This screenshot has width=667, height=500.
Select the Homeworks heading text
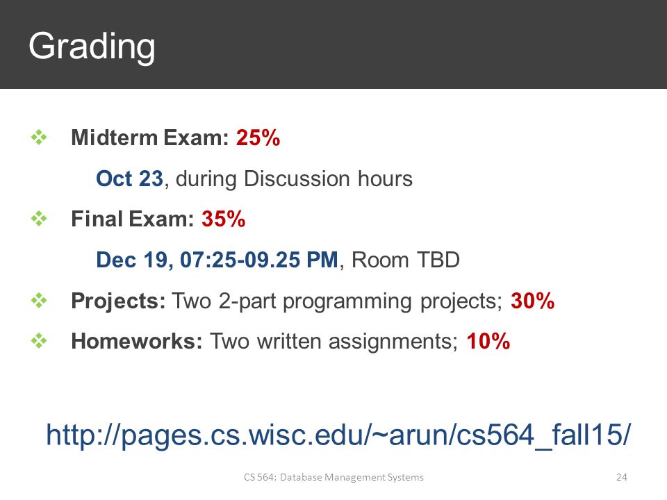[x=137, y=342]
